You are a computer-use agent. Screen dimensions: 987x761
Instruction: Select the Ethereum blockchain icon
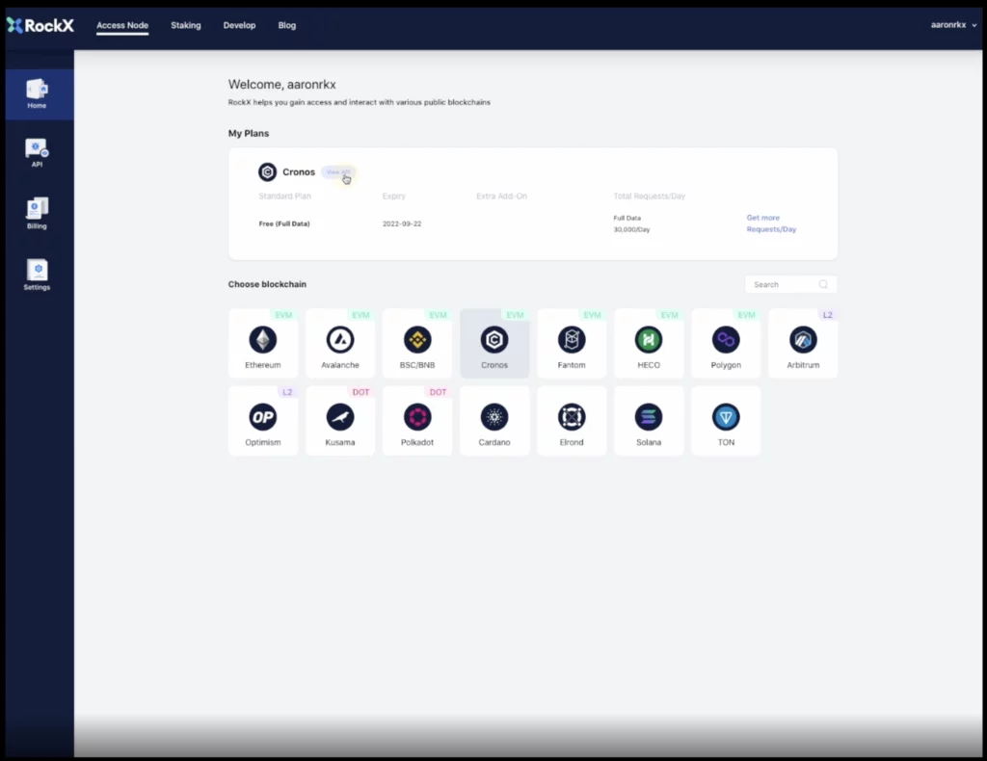pyautogui.click(x=262, y=340)
